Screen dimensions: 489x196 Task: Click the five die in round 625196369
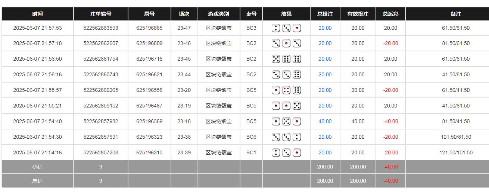coord(286,121)
